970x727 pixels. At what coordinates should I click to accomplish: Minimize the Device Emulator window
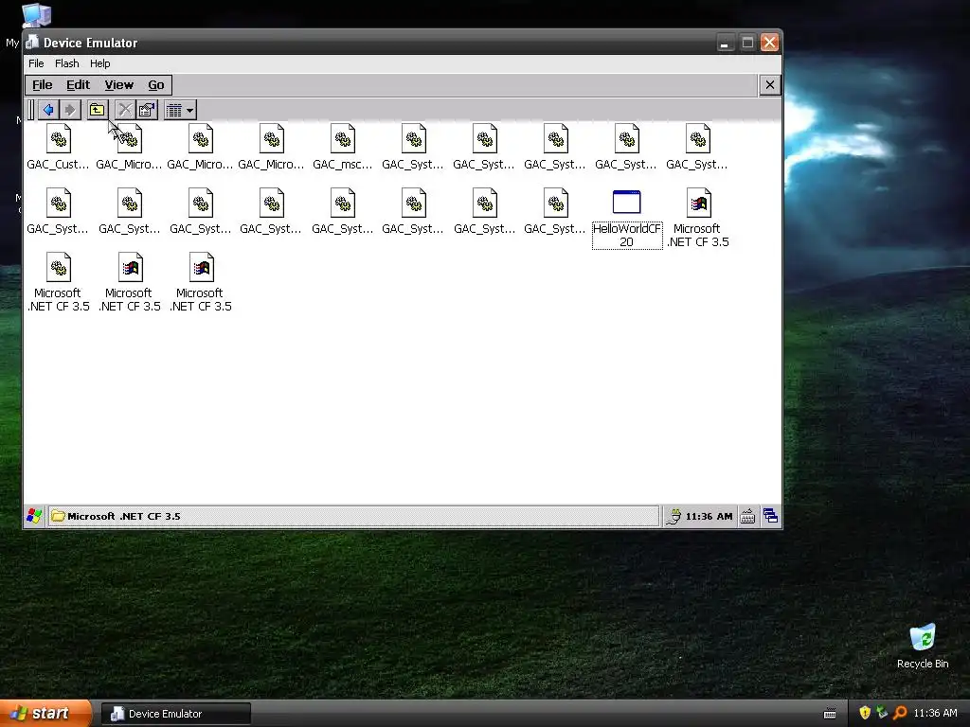pos(725,43)
